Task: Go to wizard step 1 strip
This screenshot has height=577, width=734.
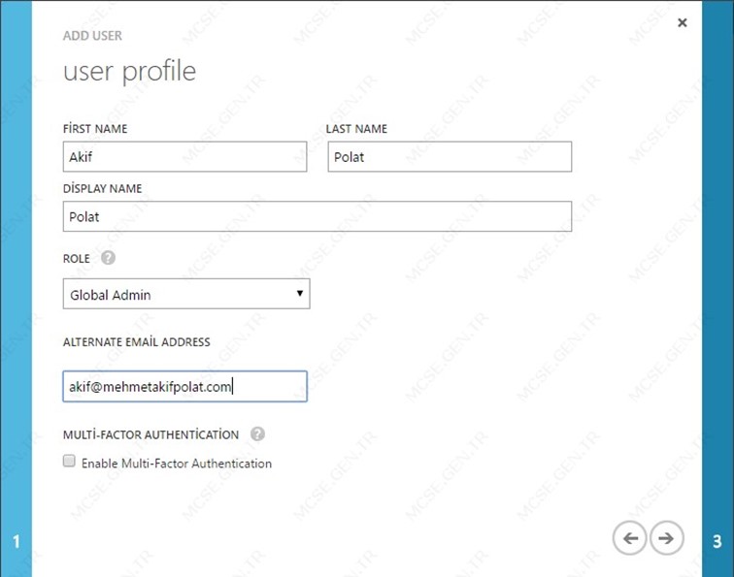Action: point(16,289)
